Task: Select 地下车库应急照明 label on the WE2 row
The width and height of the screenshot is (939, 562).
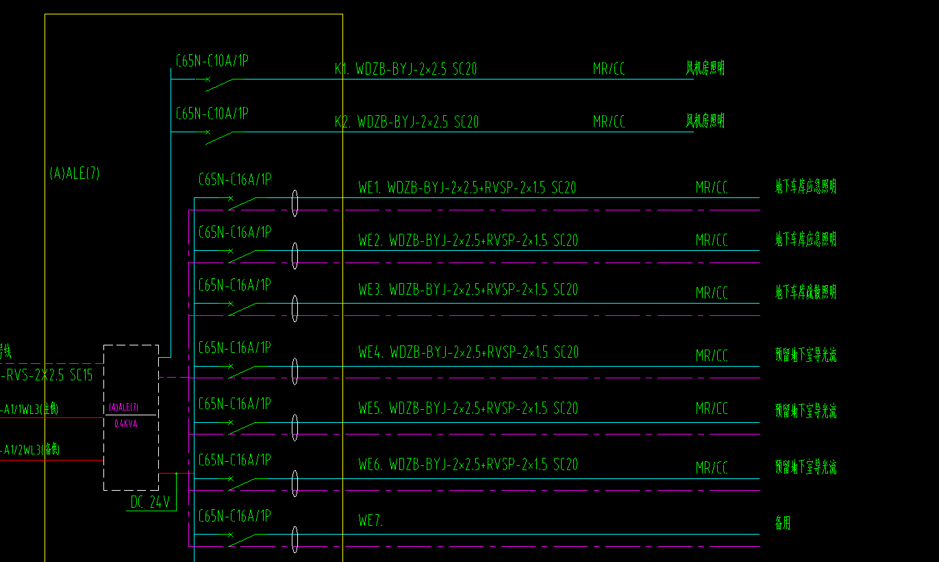Action: tap(805, 239)
